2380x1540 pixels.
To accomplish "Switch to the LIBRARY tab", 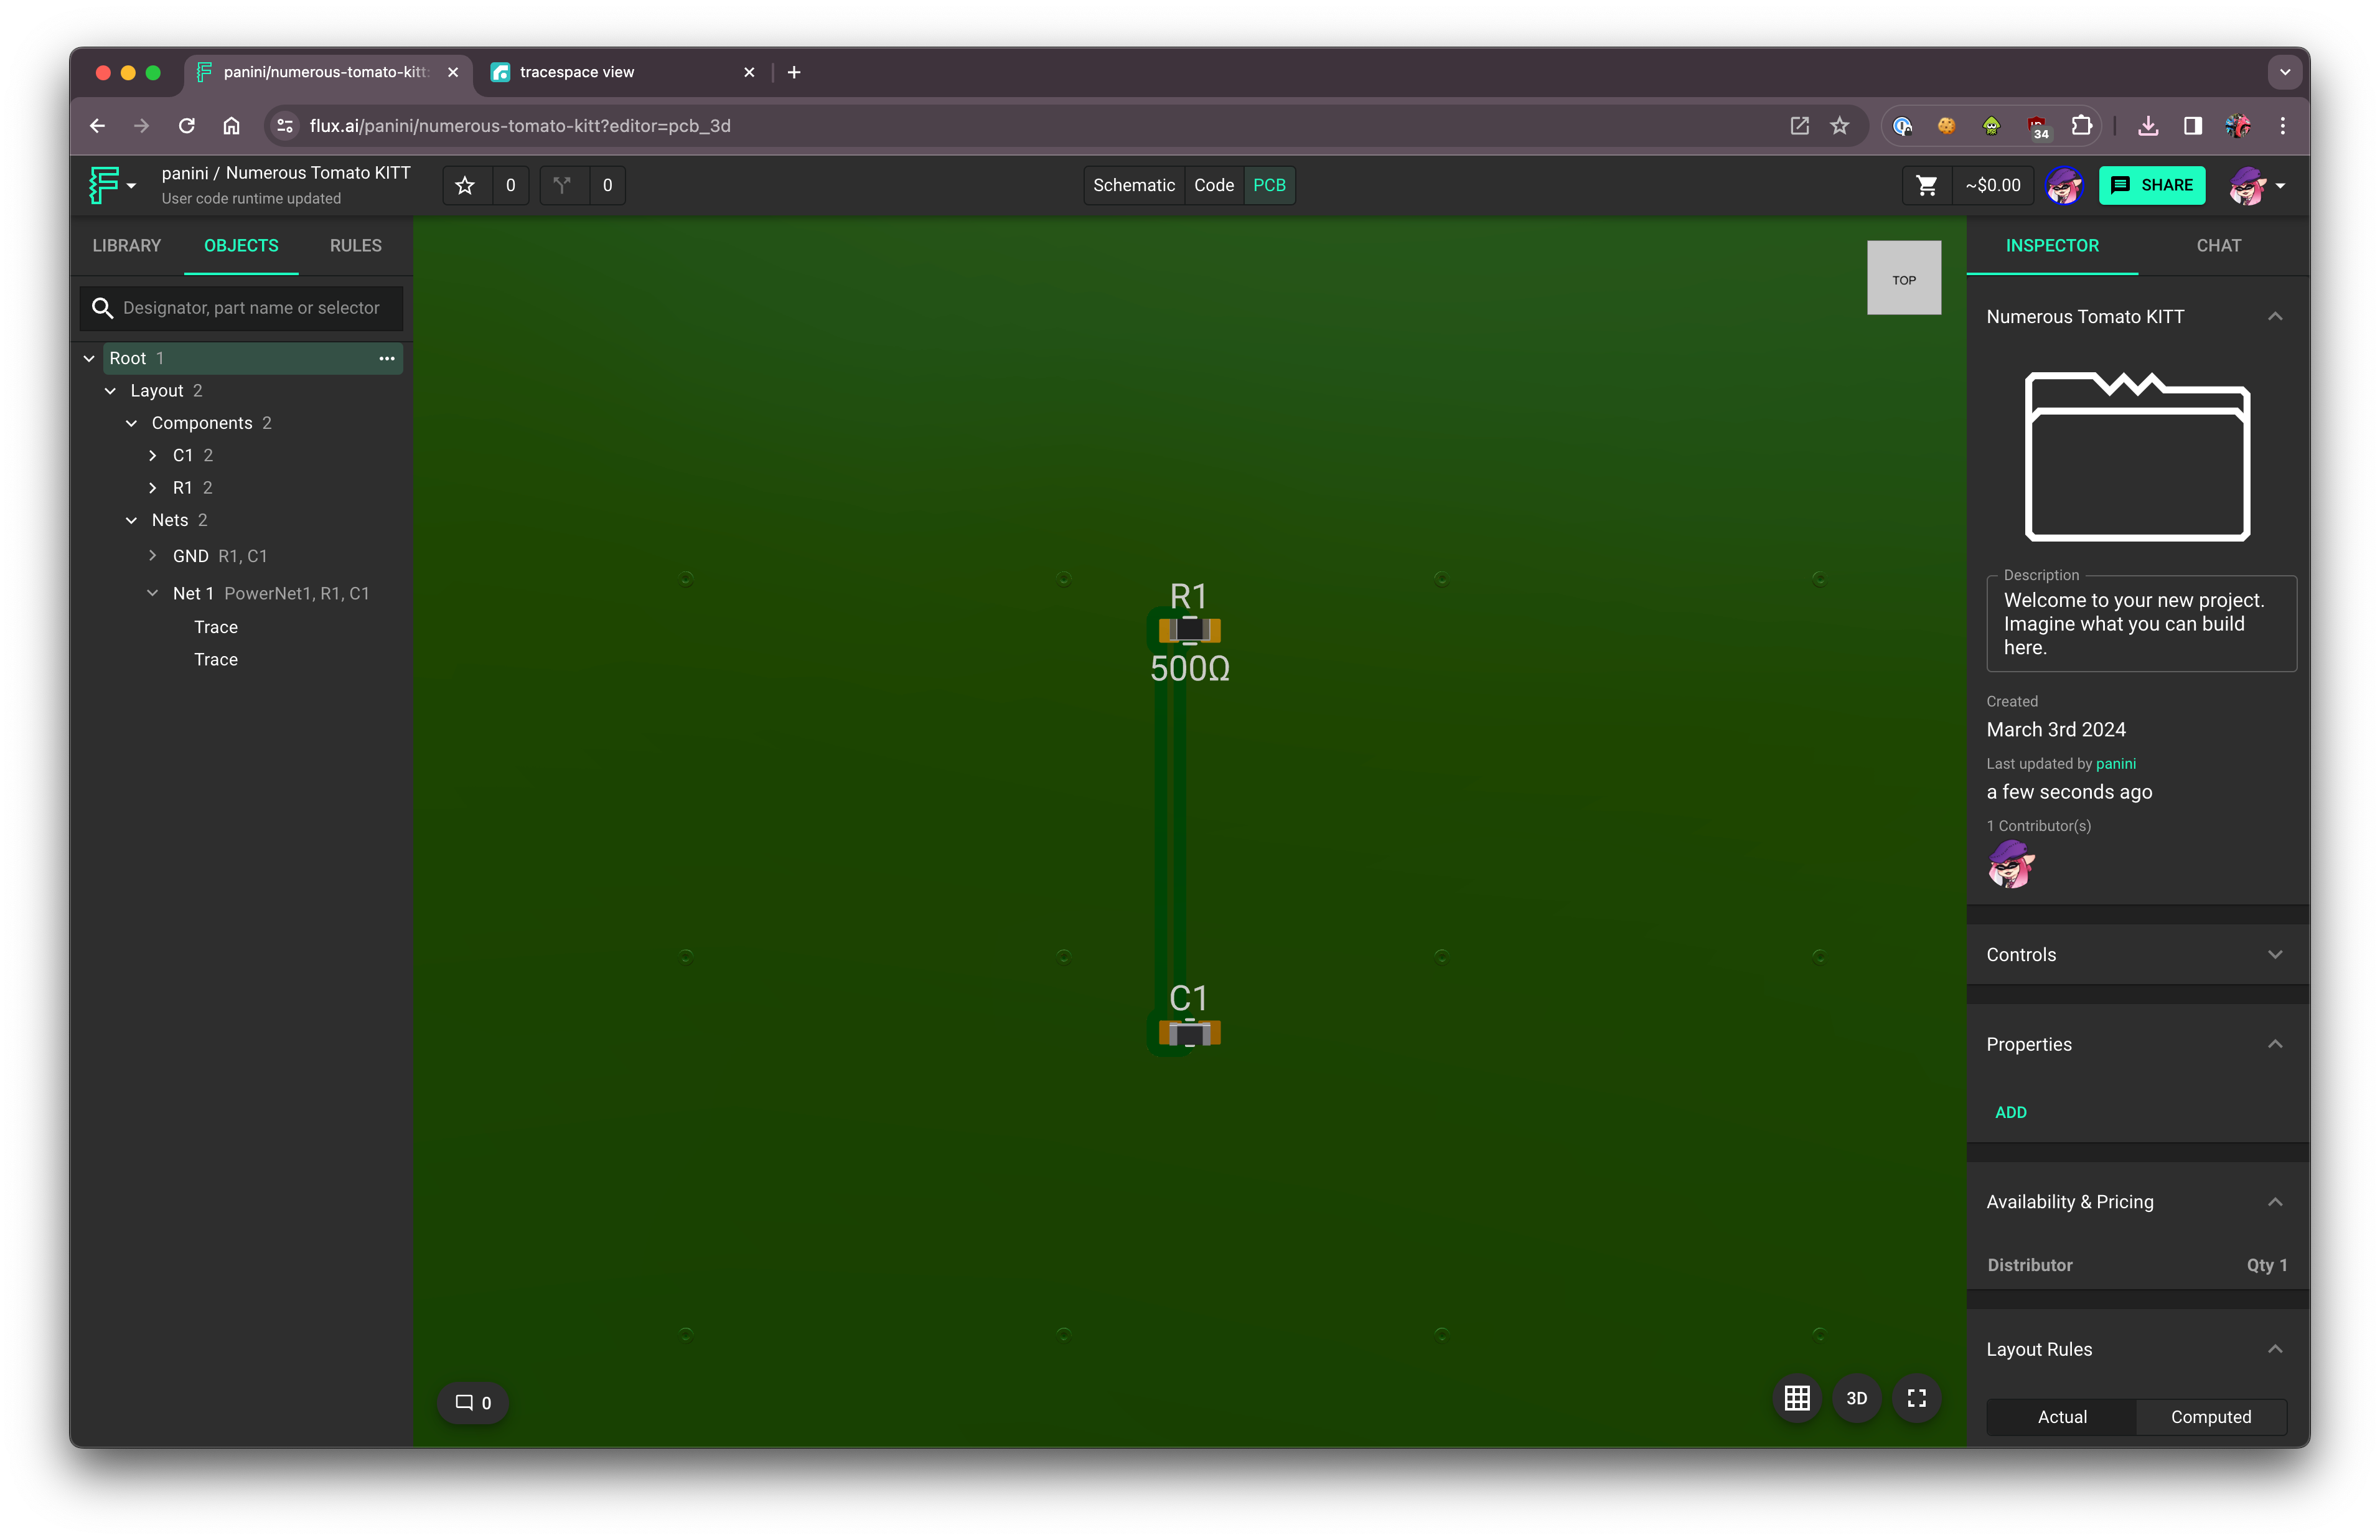I will coord(127,246).
